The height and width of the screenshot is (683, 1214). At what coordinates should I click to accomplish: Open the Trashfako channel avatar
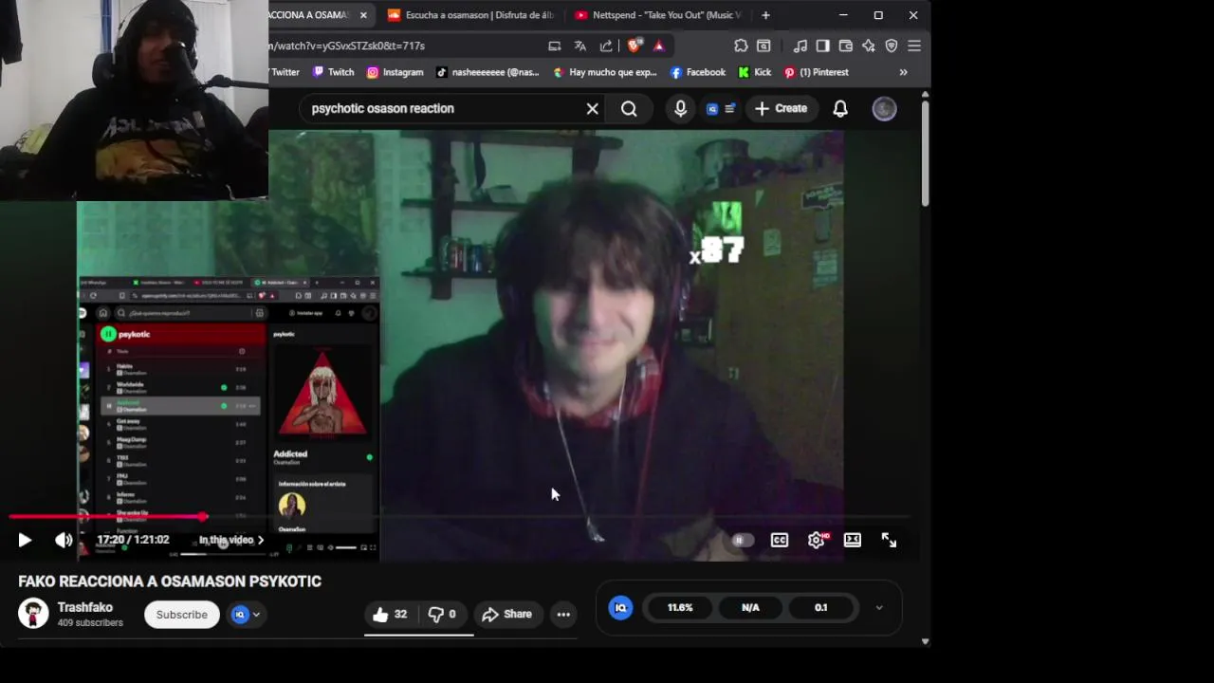pyautogui.click(x=33, y=614)
